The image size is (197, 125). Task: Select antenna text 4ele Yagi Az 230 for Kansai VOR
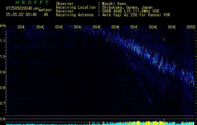point(136,15)
